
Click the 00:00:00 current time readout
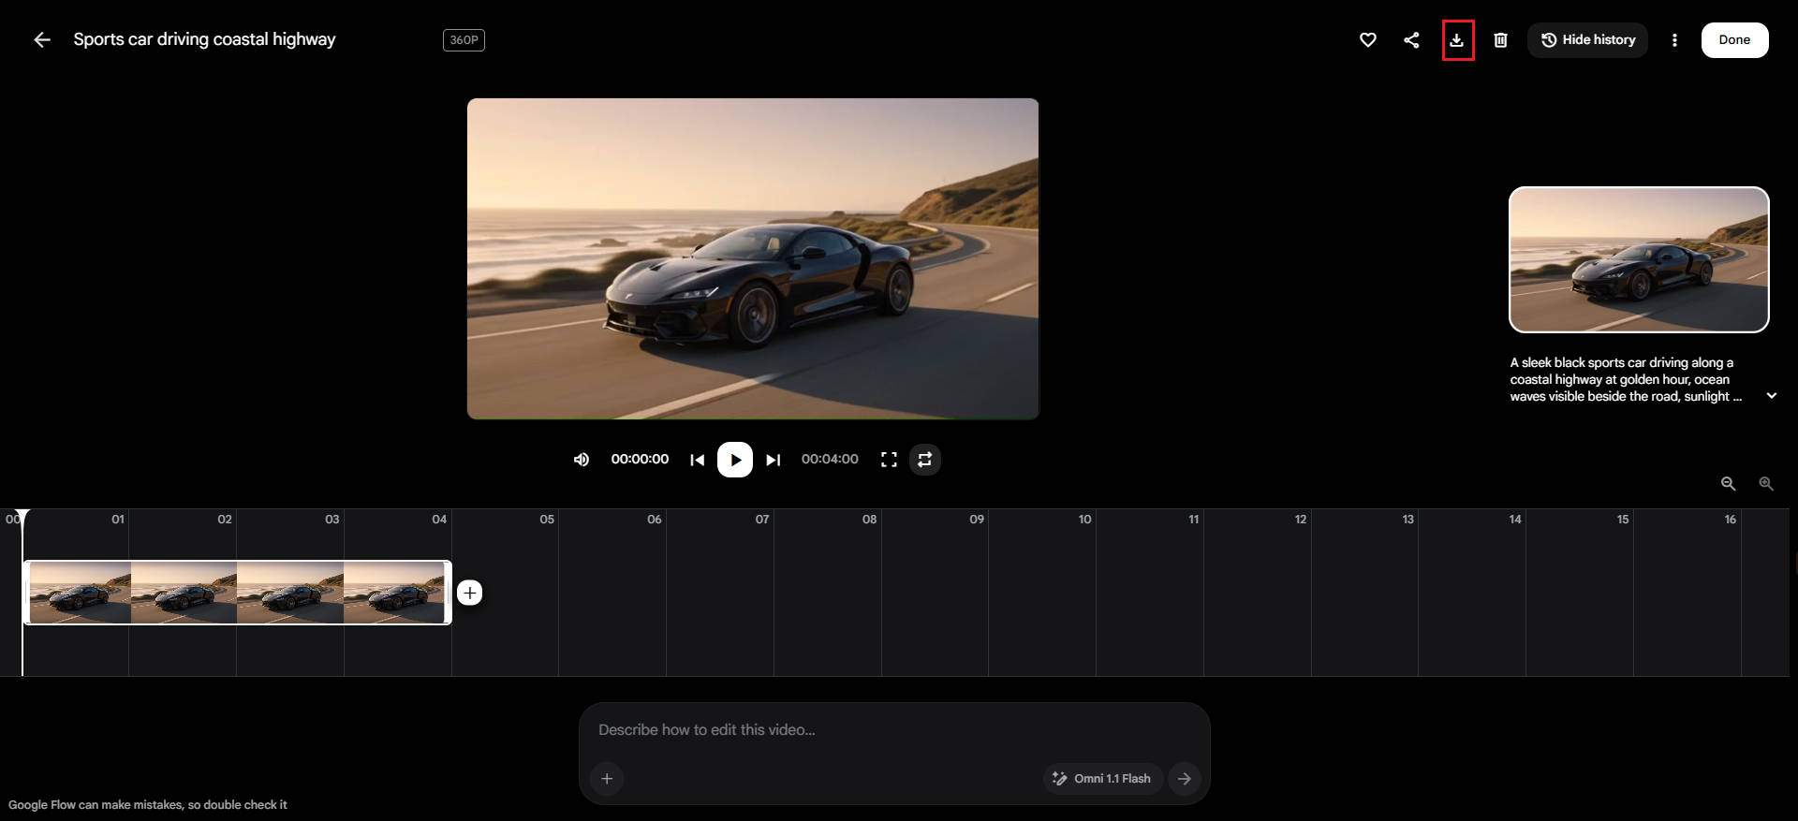tap(640, 460)
